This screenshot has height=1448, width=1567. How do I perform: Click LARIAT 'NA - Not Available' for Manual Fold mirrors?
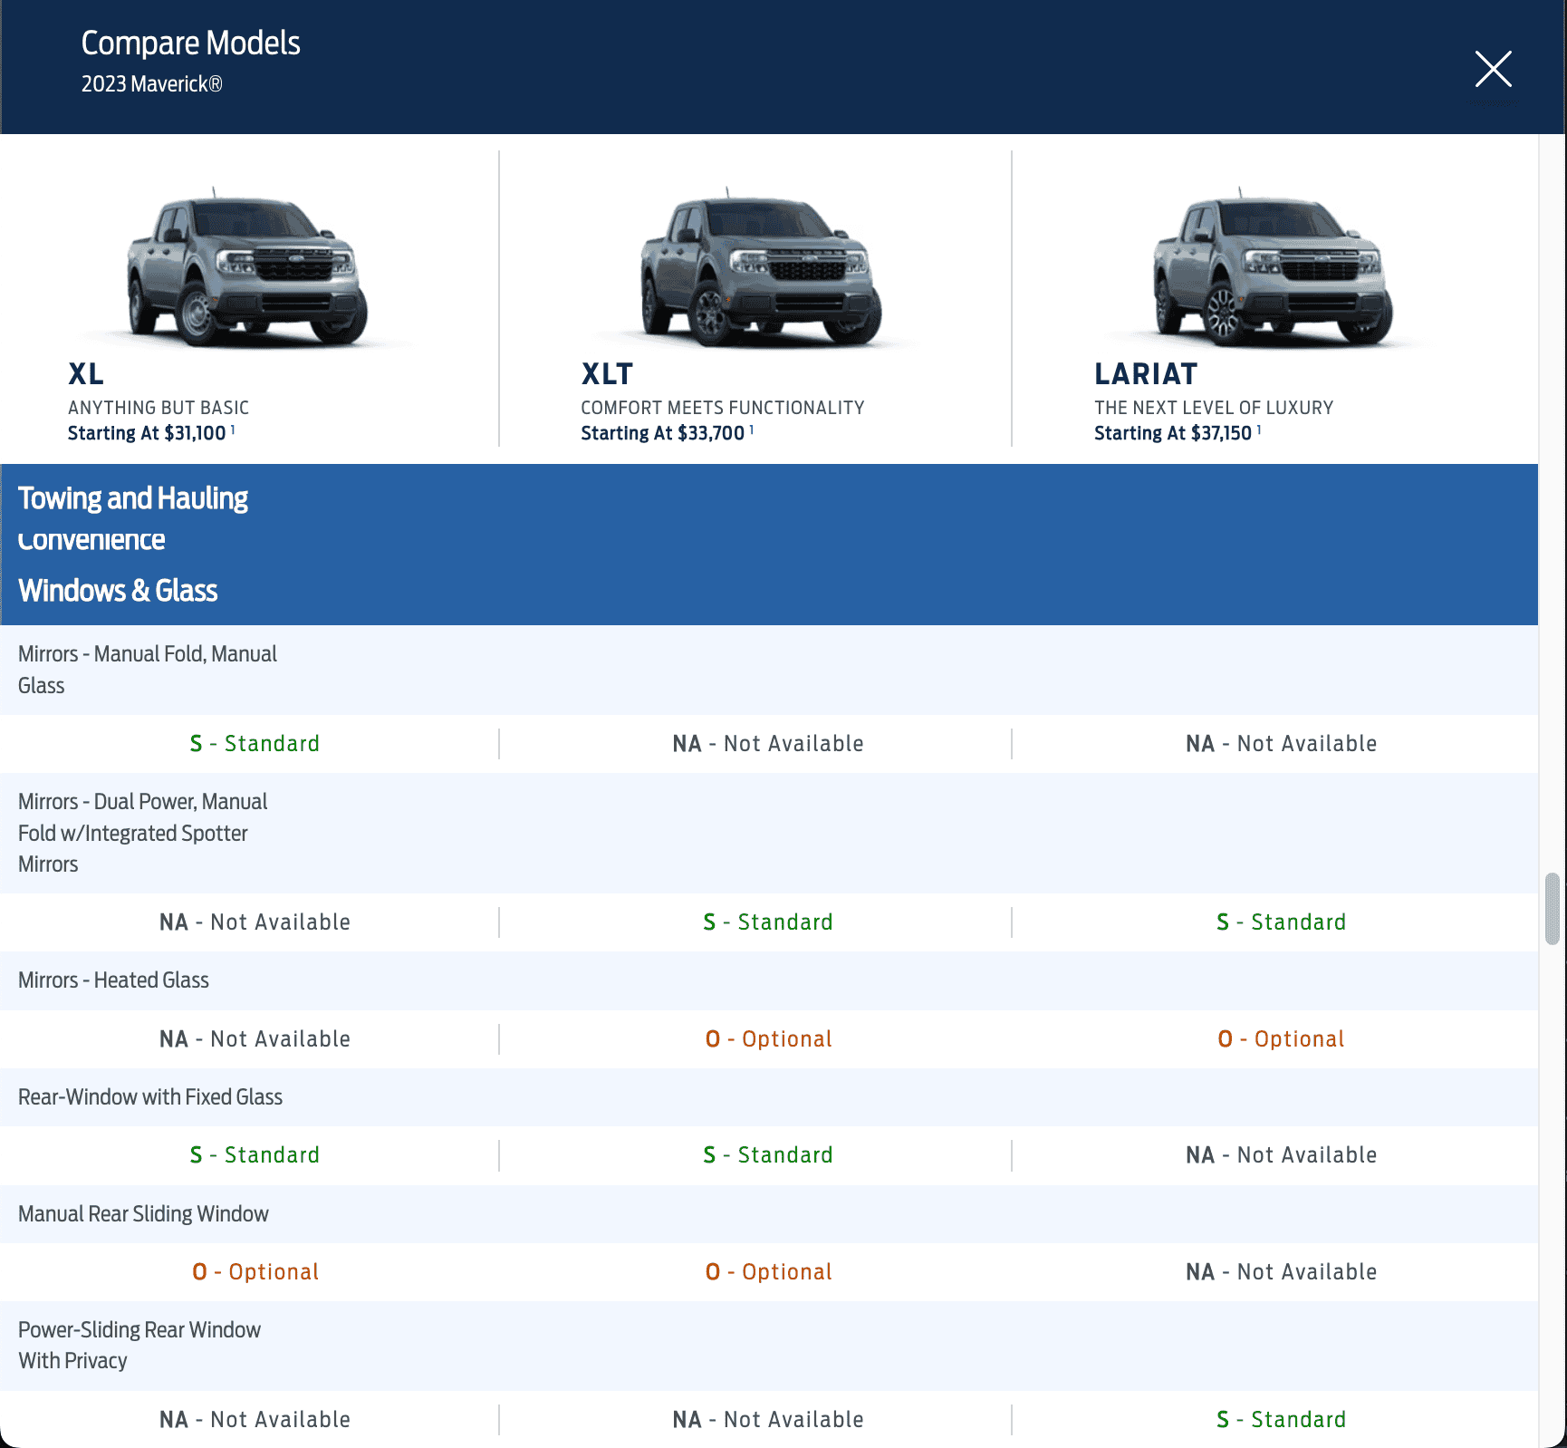(x=1282, y=744)
